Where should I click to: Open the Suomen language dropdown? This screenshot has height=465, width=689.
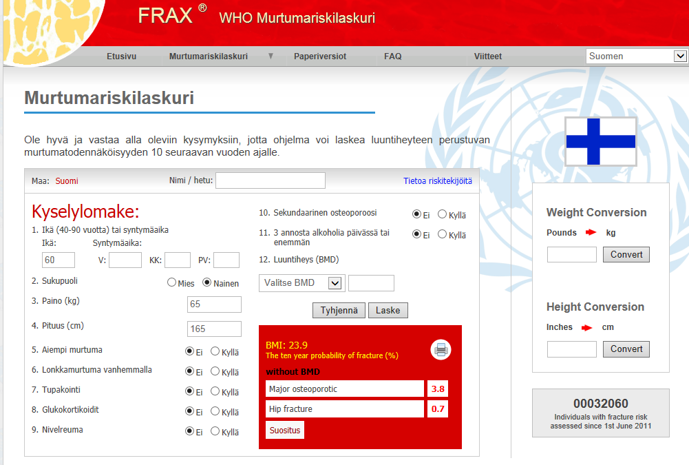(636, 56)
